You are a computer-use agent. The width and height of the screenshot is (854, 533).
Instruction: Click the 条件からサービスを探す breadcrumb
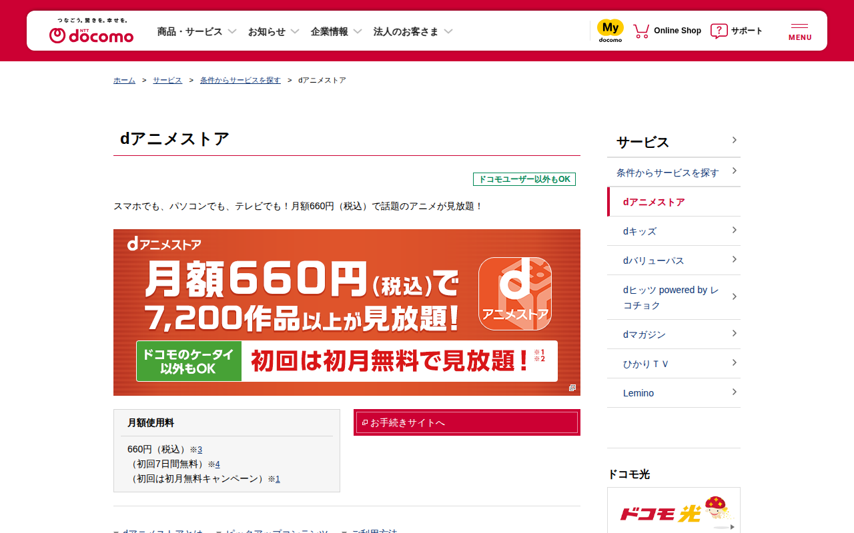240,80
